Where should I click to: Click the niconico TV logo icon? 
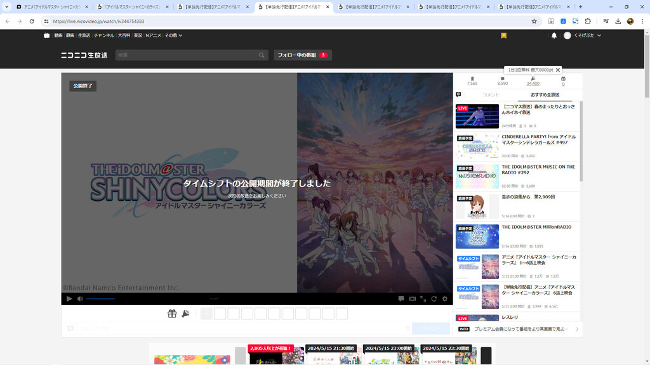click(46, 35)
